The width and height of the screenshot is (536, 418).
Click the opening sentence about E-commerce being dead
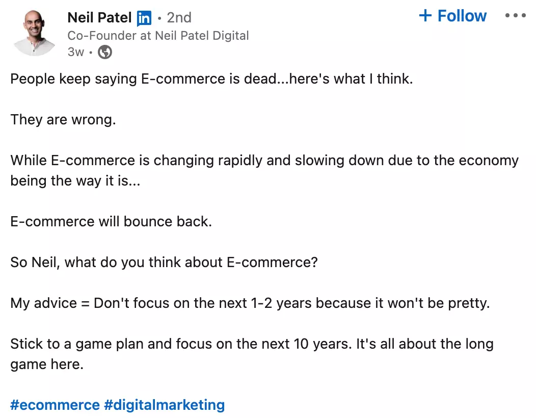(x=211, y=79)
